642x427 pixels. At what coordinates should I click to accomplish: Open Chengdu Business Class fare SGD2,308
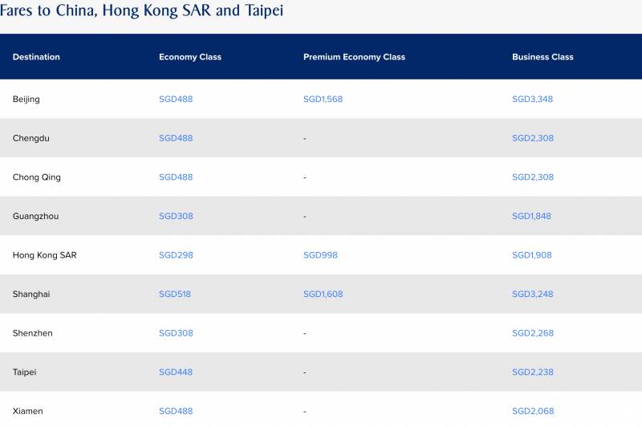coord(532,138)
